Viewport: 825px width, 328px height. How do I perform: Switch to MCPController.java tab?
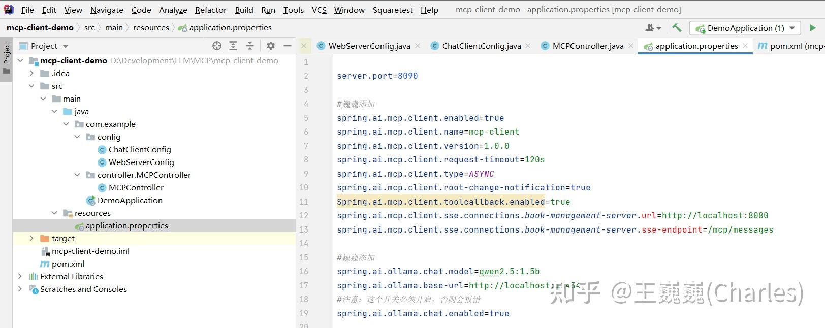pyautogui.click(x=588, y=46)
